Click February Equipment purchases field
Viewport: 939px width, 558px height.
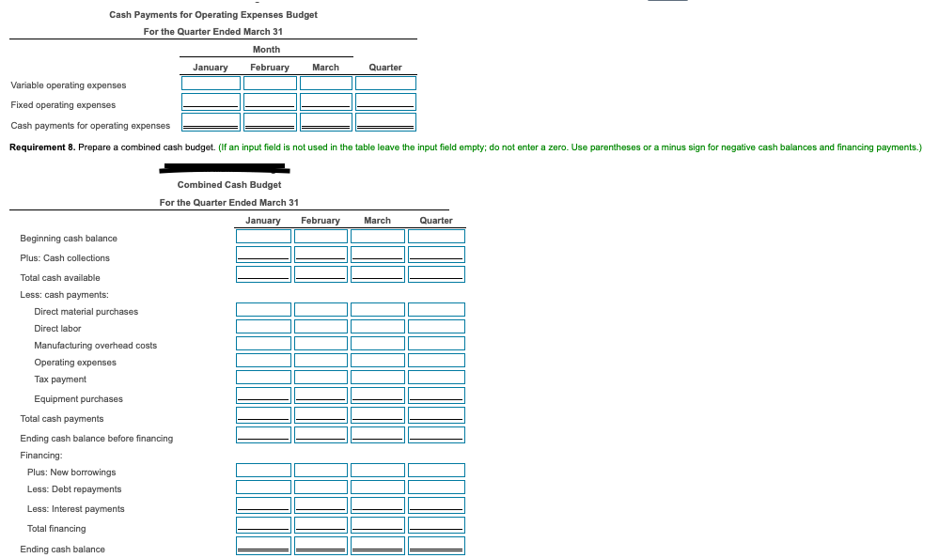(x=321, y=395)
